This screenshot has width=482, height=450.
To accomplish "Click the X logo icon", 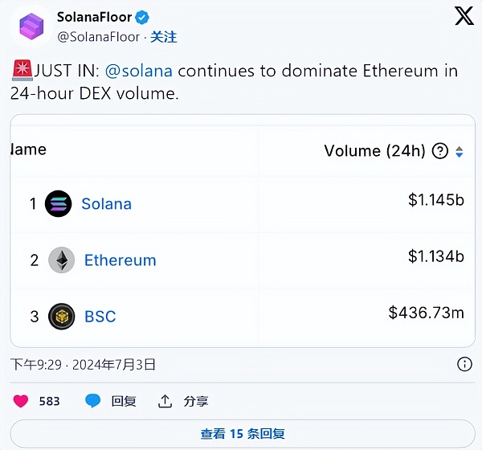I will point(464,17).
